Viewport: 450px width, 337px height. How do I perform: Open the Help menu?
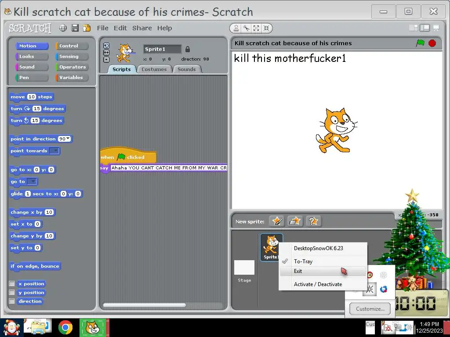pos(164,28)
